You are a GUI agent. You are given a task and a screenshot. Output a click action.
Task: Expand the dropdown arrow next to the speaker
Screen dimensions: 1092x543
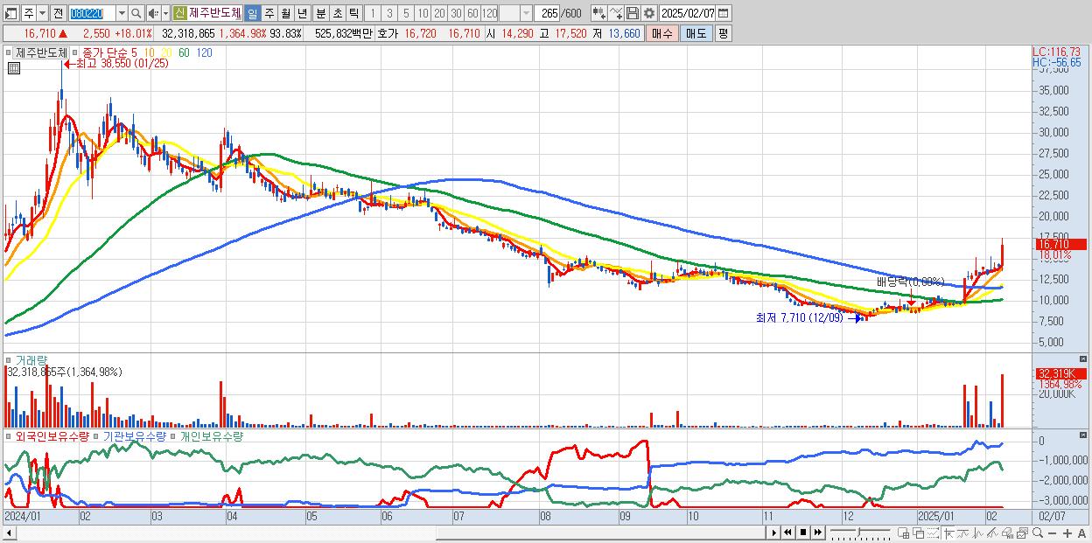click(165, 13)
